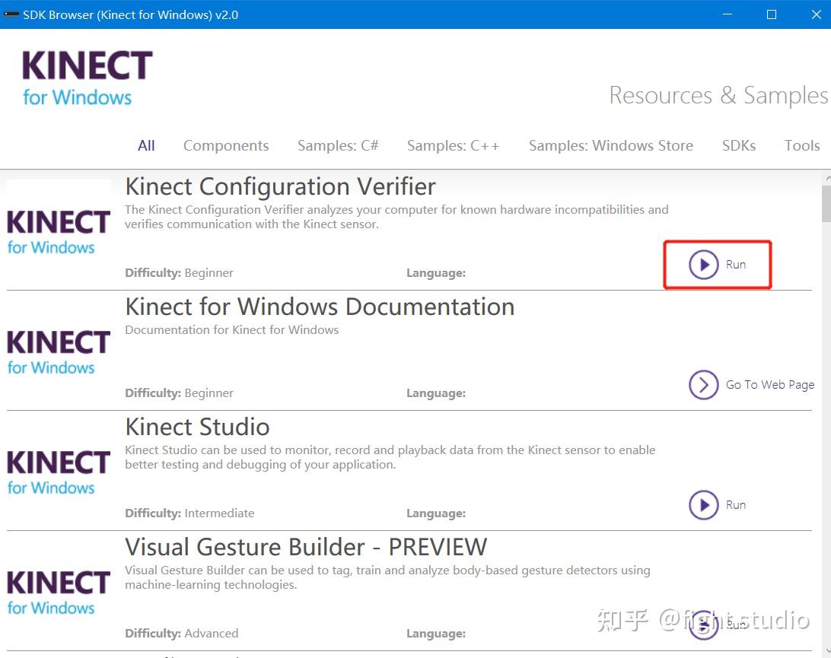Select the Samples: C++ tab
831x658 pixels.
point(454,145)
